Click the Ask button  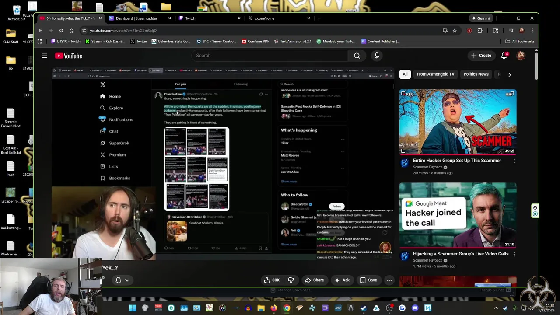click(x=342, y=280)
